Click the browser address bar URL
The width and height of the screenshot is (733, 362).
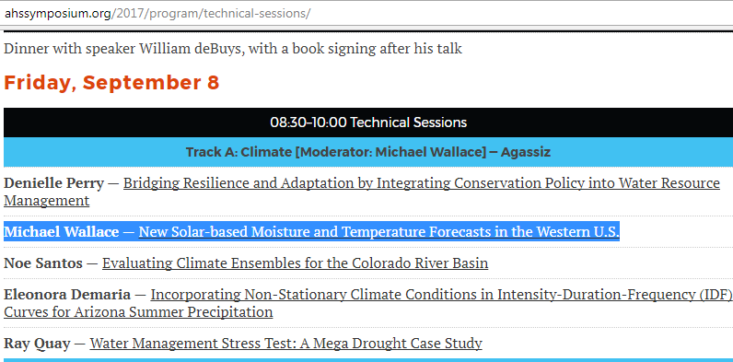tap(157, 13)
